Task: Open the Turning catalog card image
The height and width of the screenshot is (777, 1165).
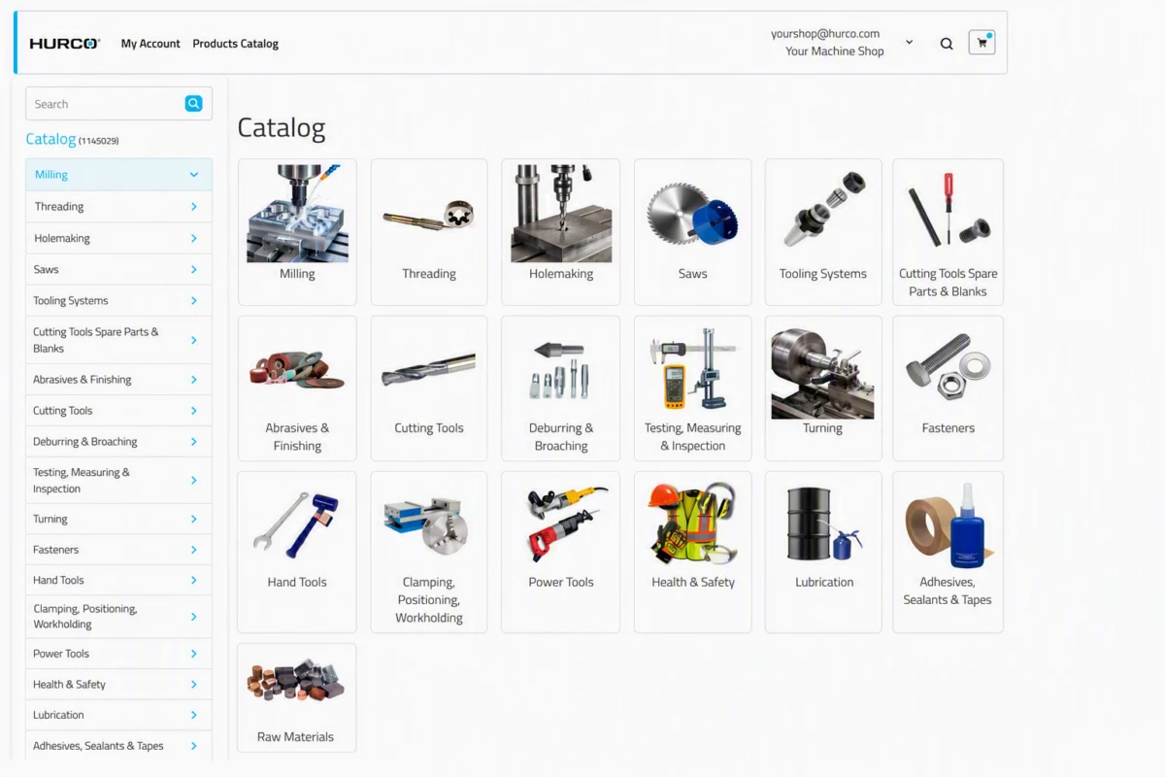Action: point(823,373)
